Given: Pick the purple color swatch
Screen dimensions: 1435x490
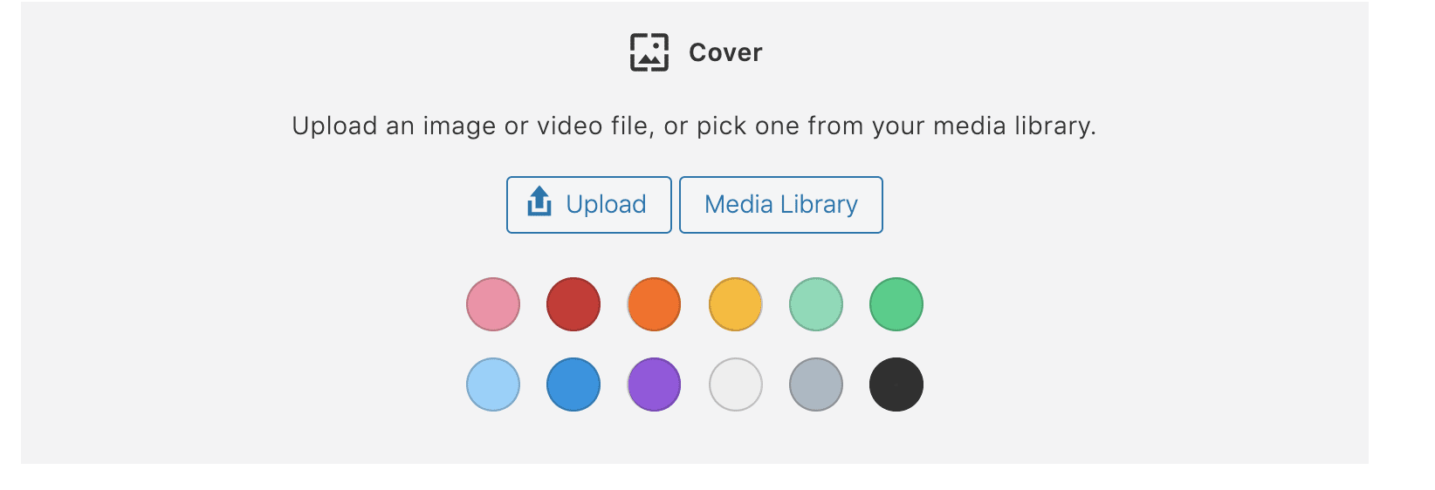Looking at the screenshot, I should 654,385.
